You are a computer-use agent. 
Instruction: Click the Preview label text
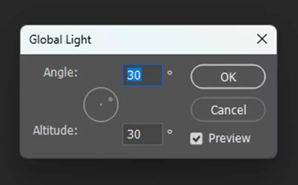229,139
